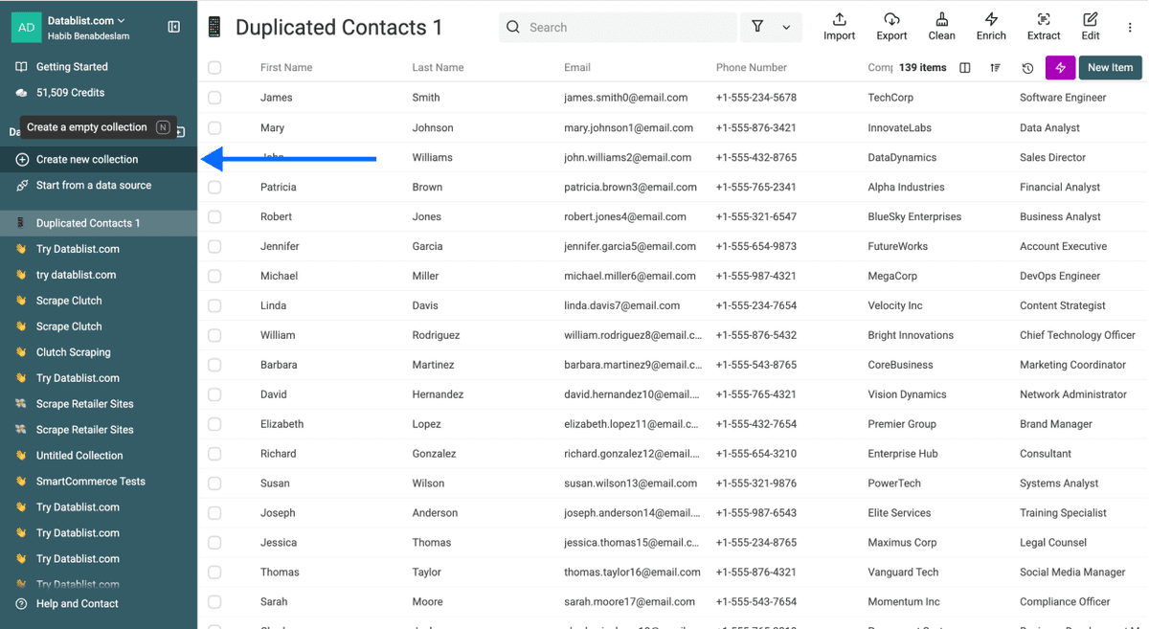
Task: Check the box for Linda Davis
Action: (214, 306)
